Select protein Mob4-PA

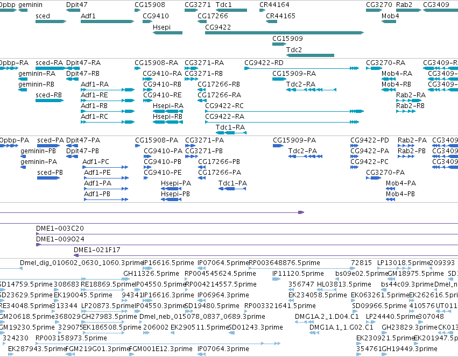390,189
